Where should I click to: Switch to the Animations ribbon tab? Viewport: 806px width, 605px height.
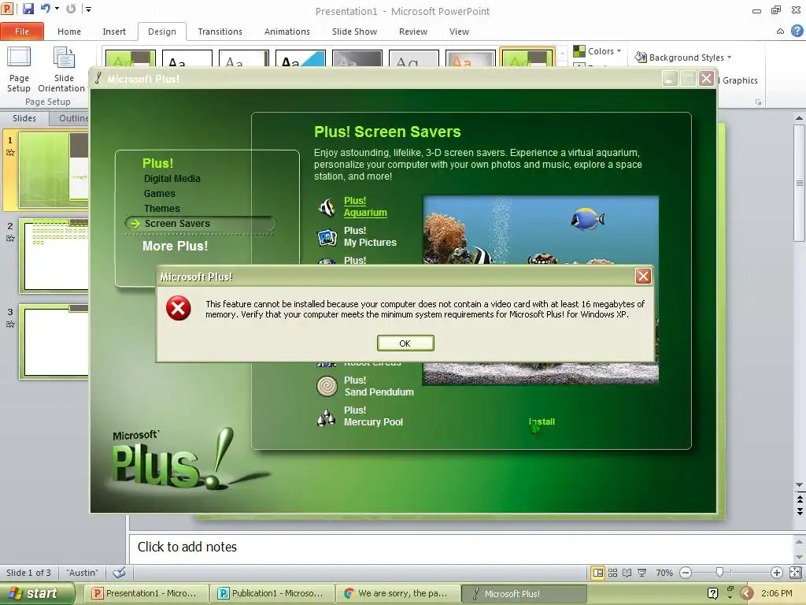(x=287, y=32)
